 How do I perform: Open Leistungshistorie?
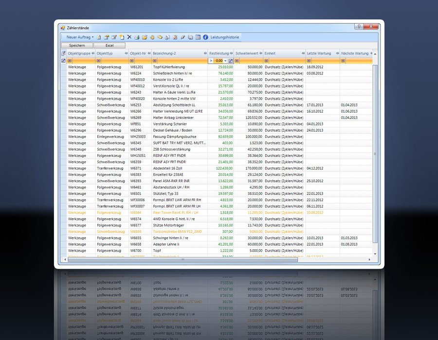(224, 37)
